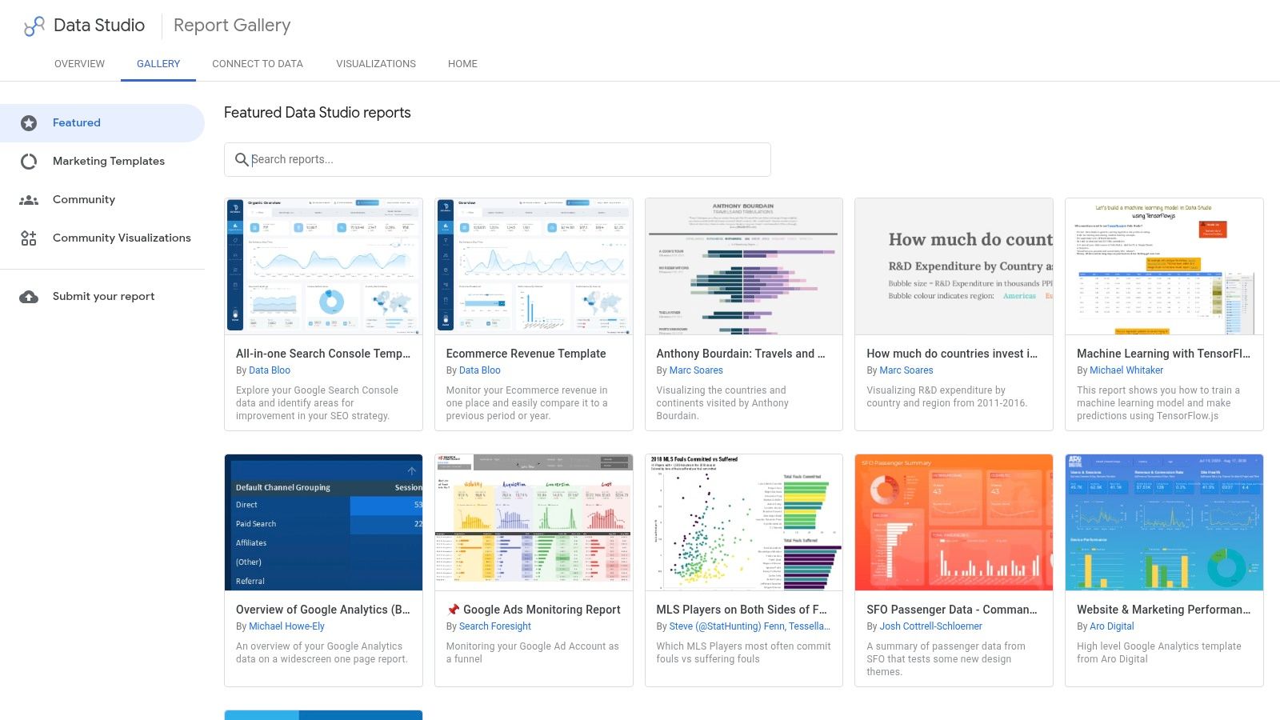Switch to the Overview tab
The image size is (1280, 720).
click(79, 64)
